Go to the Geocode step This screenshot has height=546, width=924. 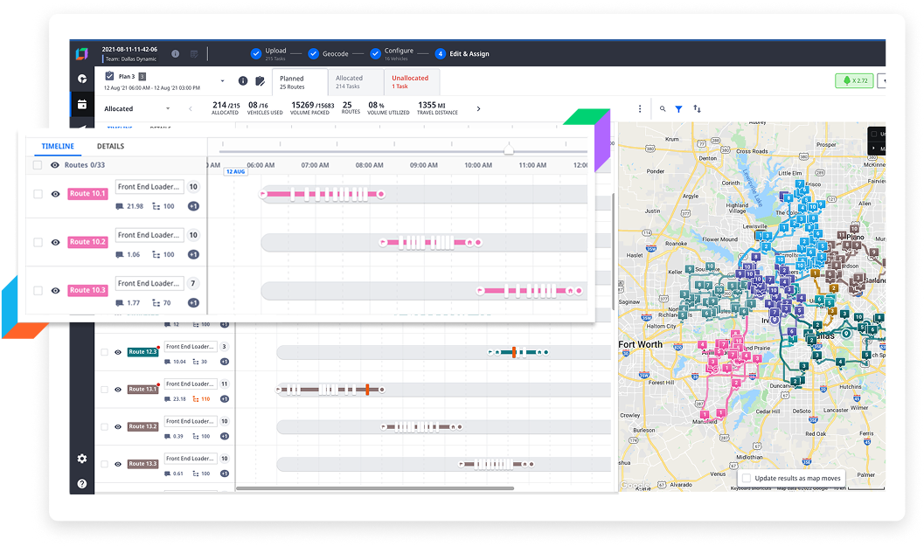click(328, 53)
